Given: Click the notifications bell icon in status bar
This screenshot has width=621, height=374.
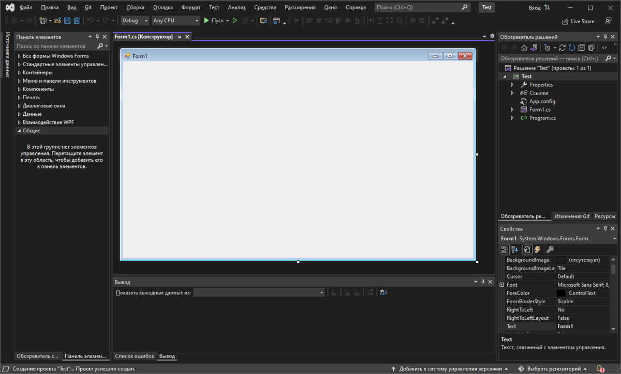Looking at the screenshot, I should click(601, 369).
